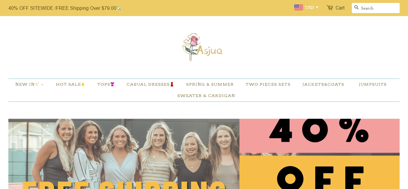This screenshot has height=189, width=408.
Task: Select Sweater & Cardigan menu item
Action: point(206,96)
